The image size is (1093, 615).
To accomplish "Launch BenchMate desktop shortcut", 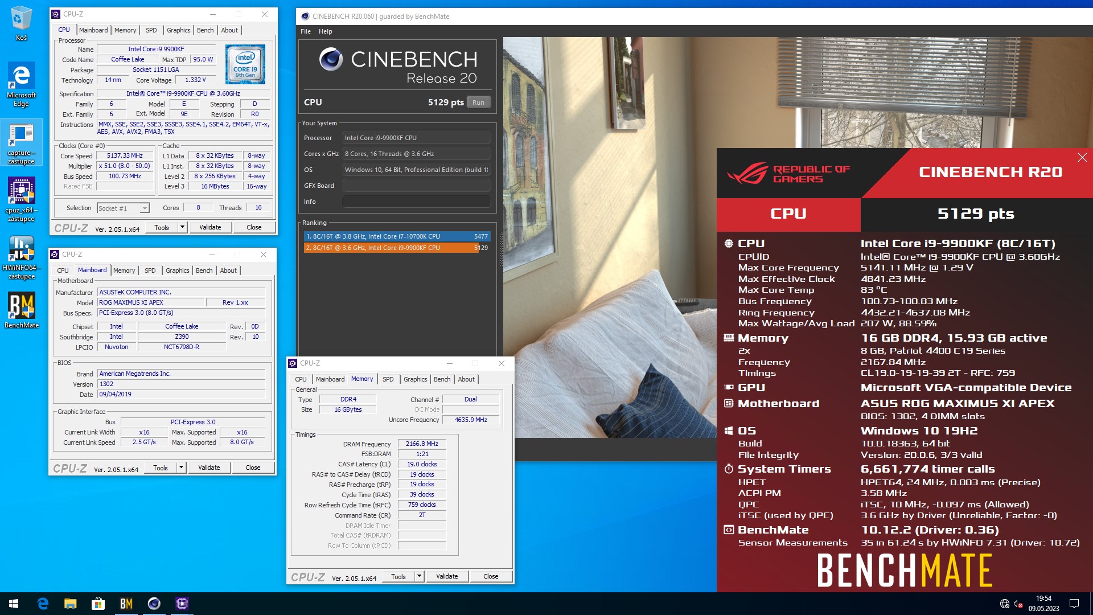I will point(21,310).
